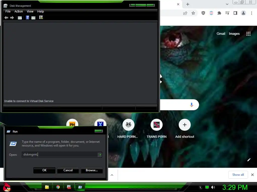Click the Disk Management settings/refresh list icon

41,17
